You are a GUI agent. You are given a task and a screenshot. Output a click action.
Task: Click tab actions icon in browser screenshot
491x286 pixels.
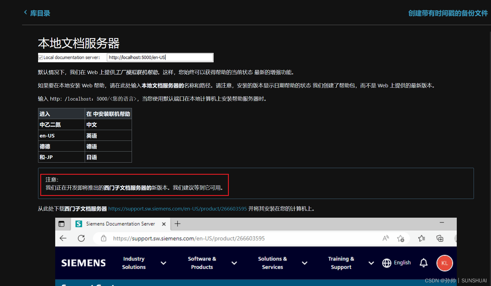[x=61, y=224]
